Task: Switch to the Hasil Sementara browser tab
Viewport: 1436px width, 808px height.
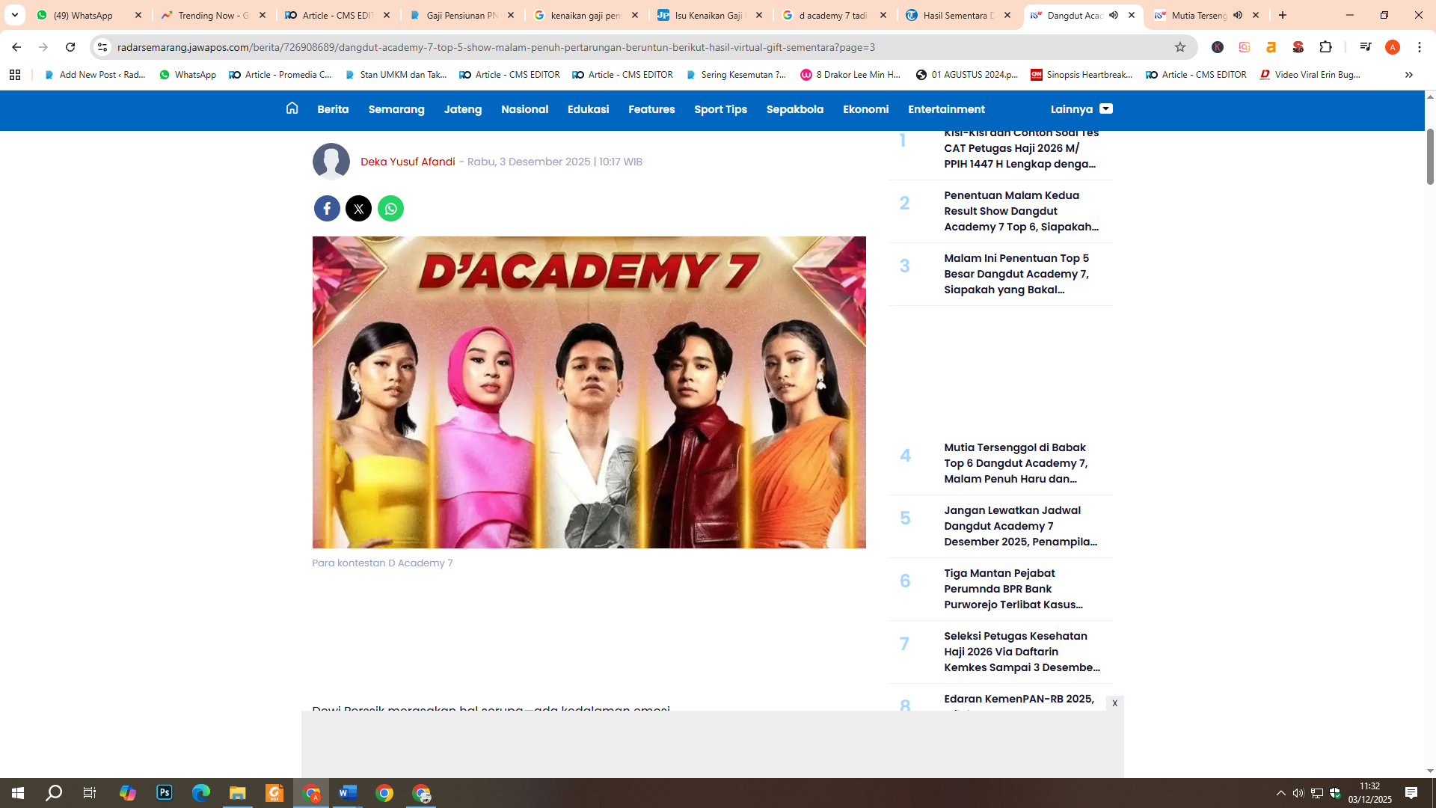Action: point(956,15)
